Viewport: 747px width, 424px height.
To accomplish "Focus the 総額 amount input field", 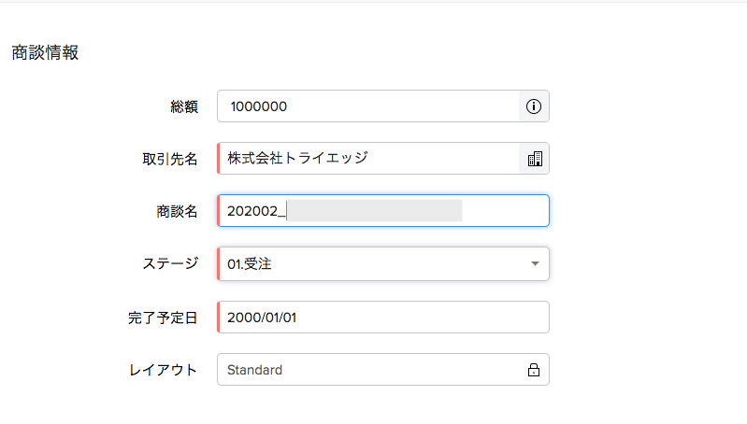I will pyautogui.click(x=367, y=106).
